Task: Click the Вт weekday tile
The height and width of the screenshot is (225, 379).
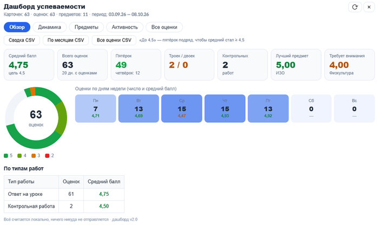Action: coord(139,108)
